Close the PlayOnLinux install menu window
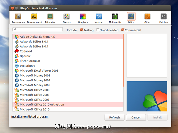Image resolution: width=178 pixels, height=133 pixels. [12, 8]
